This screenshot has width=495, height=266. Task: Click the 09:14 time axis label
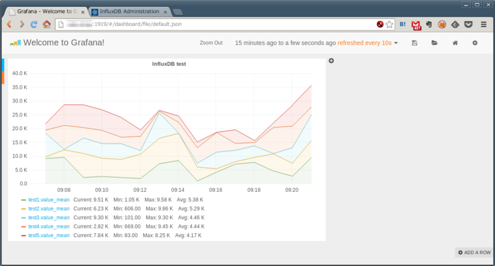pyautogui.click(x=178, y=190)
